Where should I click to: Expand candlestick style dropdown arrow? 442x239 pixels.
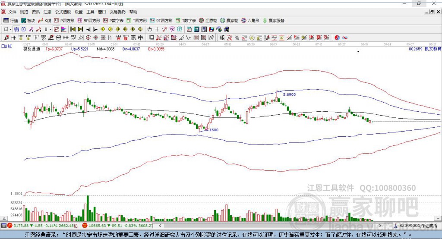[x=51, y=29]
